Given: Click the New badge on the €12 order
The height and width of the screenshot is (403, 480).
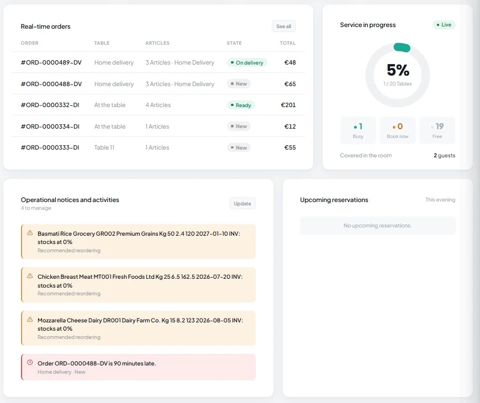Looking at the screenshot, I should [x=239, y=126].
